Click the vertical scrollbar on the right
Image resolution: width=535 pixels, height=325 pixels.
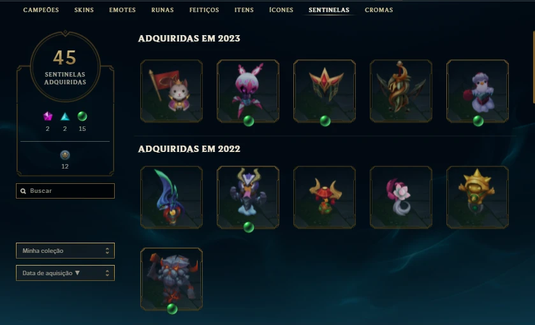(x=534, y=67)
